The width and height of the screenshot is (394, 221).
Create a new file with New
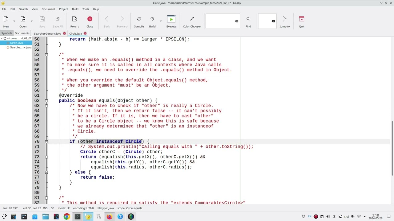pos(6,22)
